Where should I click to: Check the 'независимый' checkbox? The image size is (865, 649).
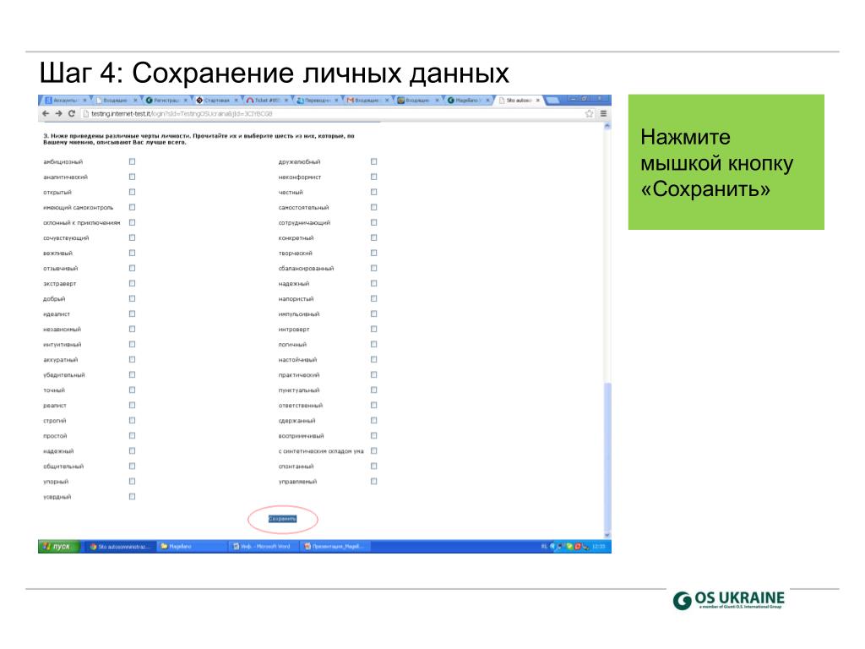[133, 329]
